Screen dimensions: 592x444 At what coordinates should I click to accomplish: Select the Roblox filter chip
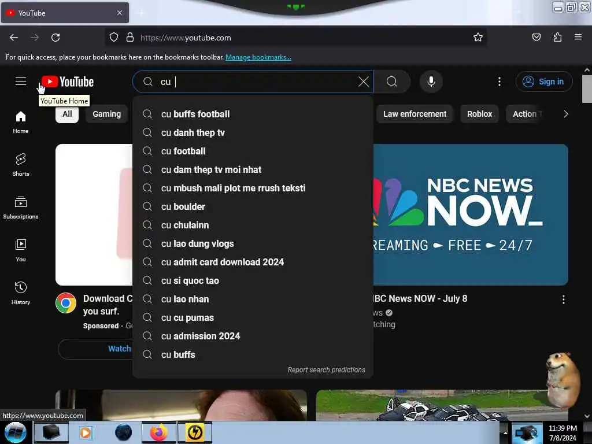pos(479,114)
